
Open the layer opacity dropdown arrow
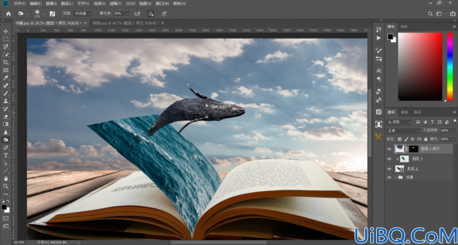pyautogui.click(x=453, y=131)
